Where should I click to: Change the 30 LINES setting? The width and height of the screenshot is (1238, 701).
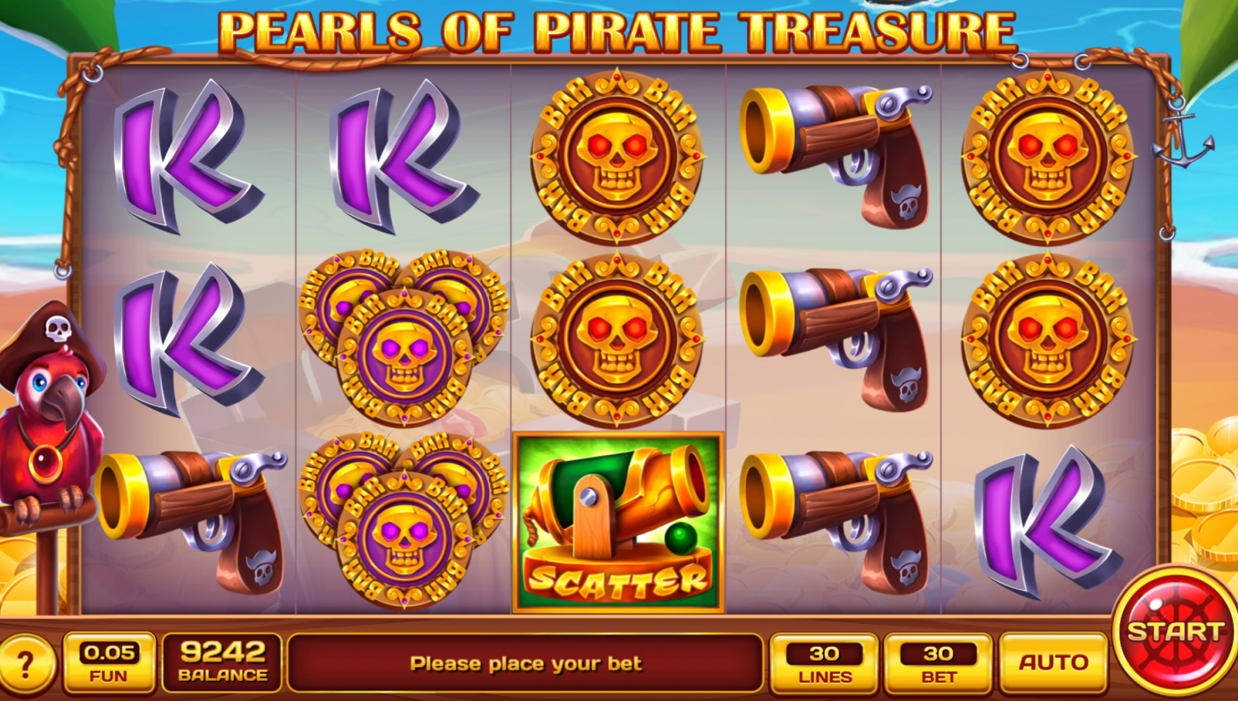tap(824, 663)
